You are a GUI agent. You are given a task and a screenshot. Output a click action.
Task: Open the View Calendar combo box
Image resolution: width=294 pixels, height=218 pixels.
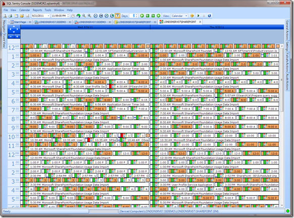click(179, 16)
